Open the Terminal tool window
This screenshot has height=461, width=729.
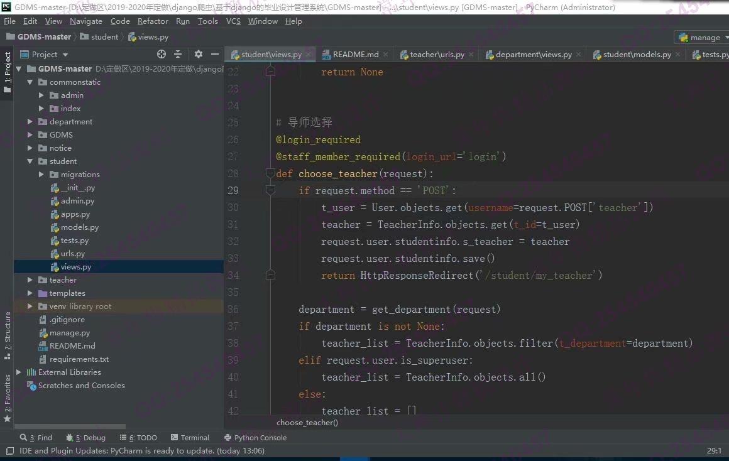[x=190, y=438]
